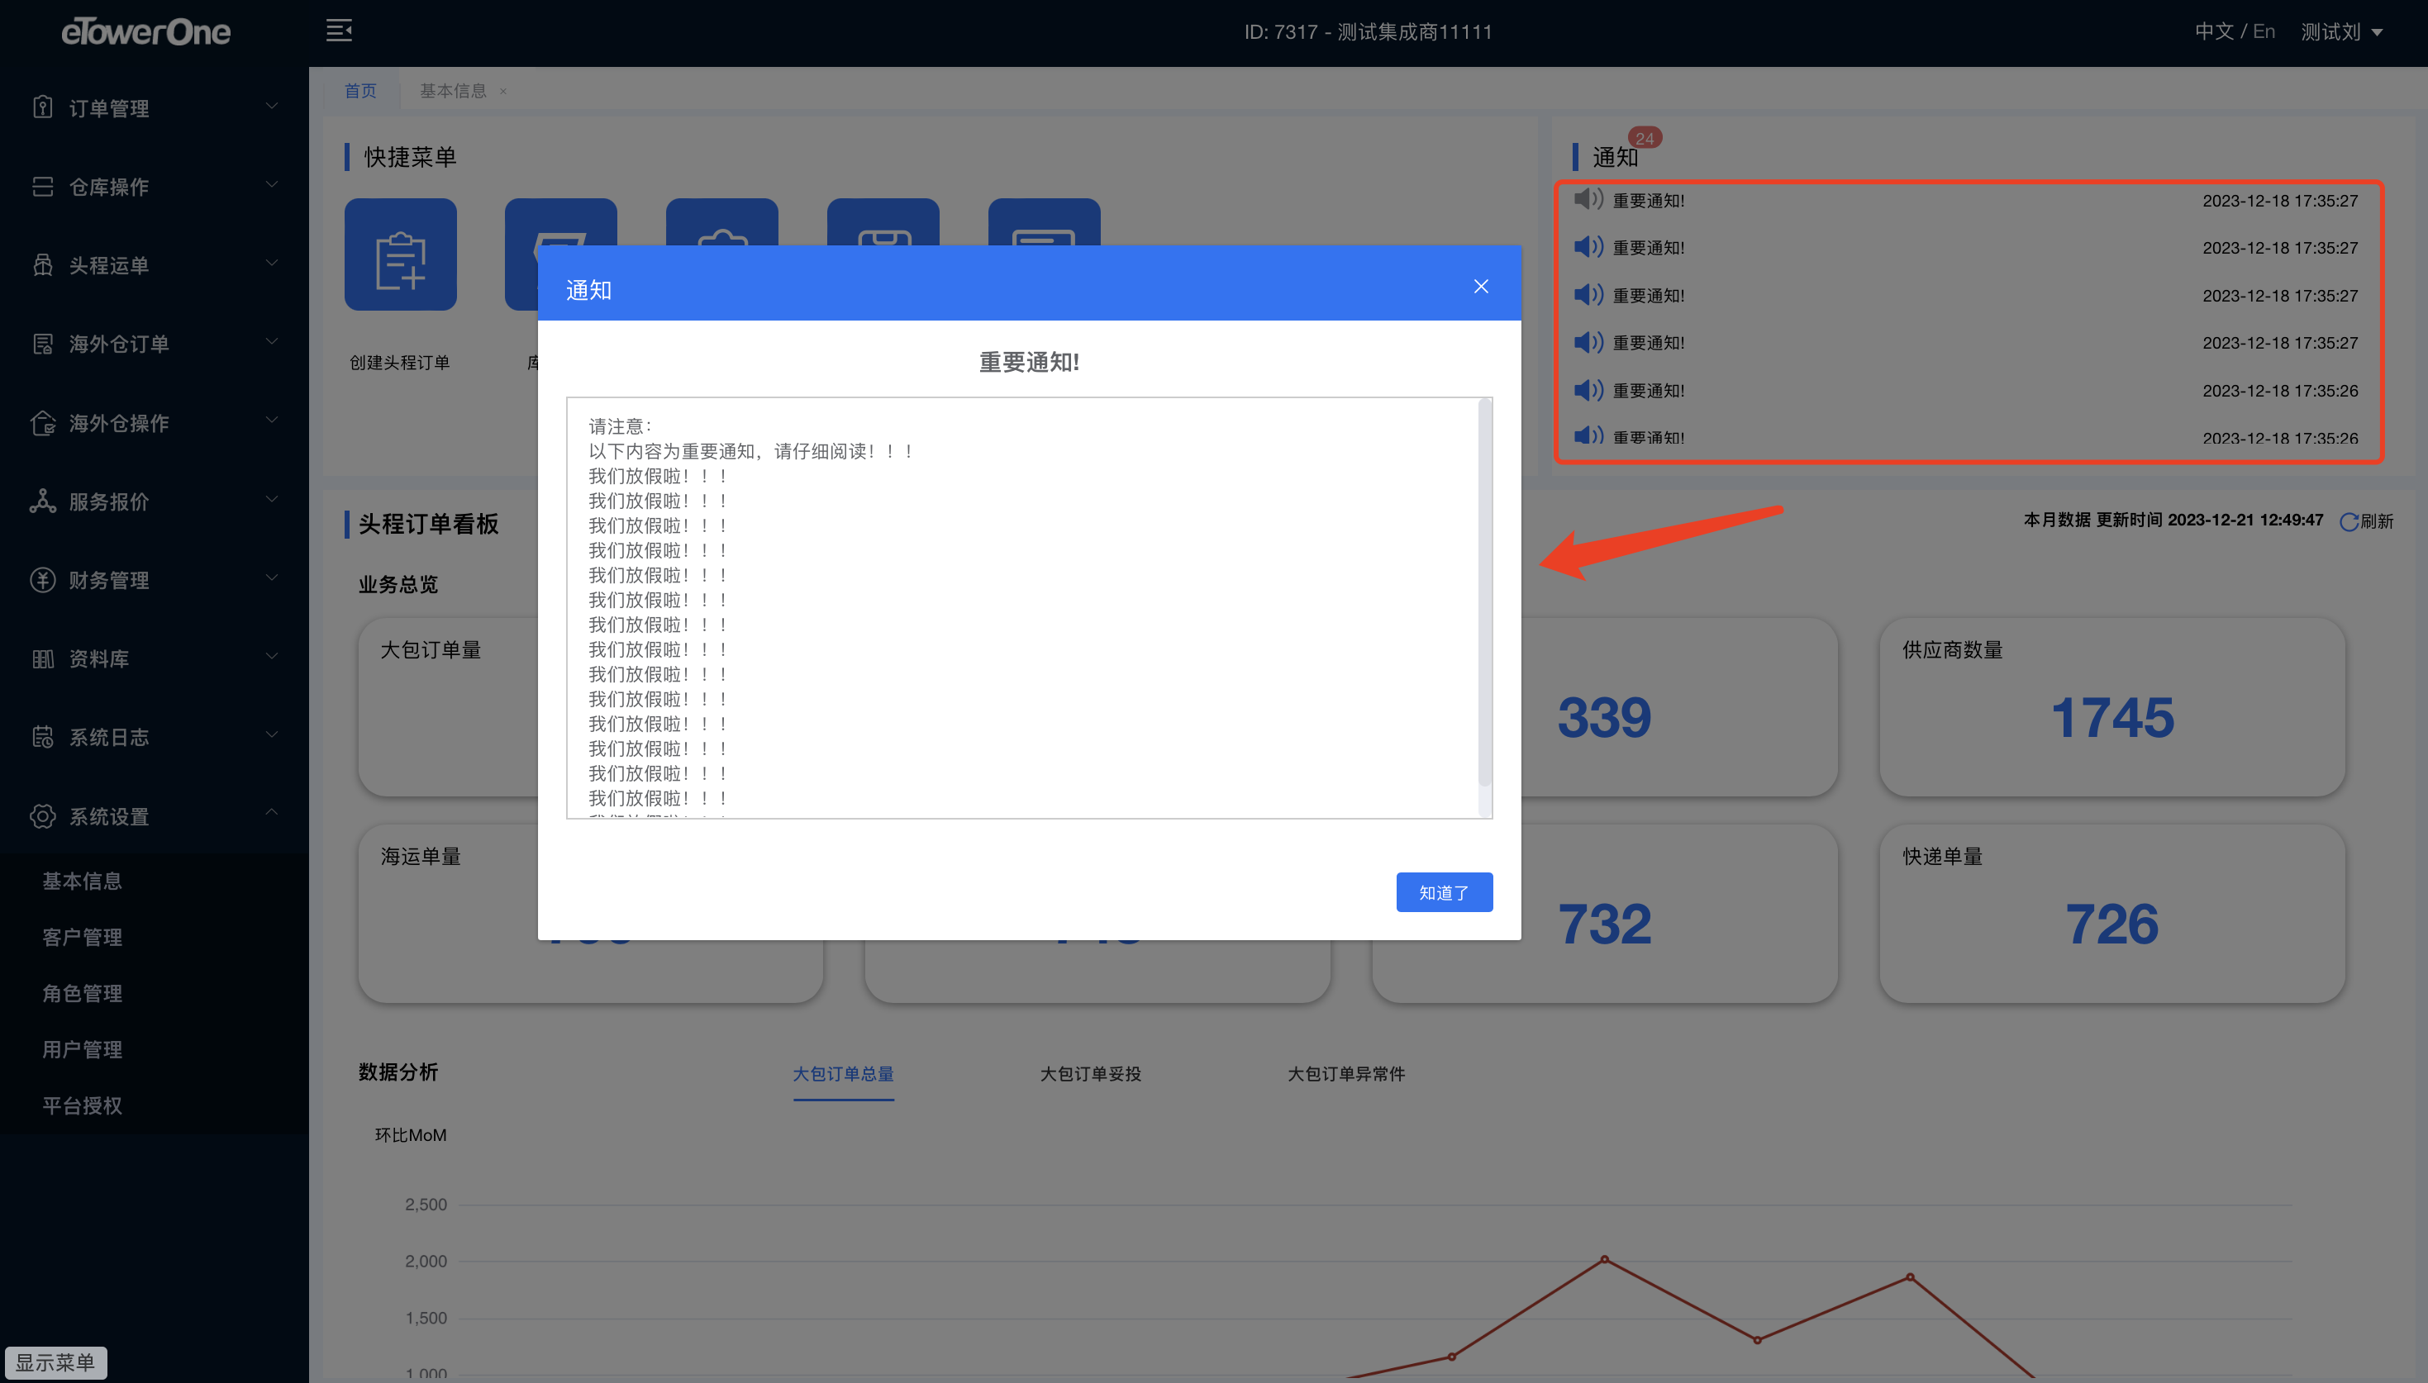
Task: Click the 显示菜单 button
Action: [55, 1362]
